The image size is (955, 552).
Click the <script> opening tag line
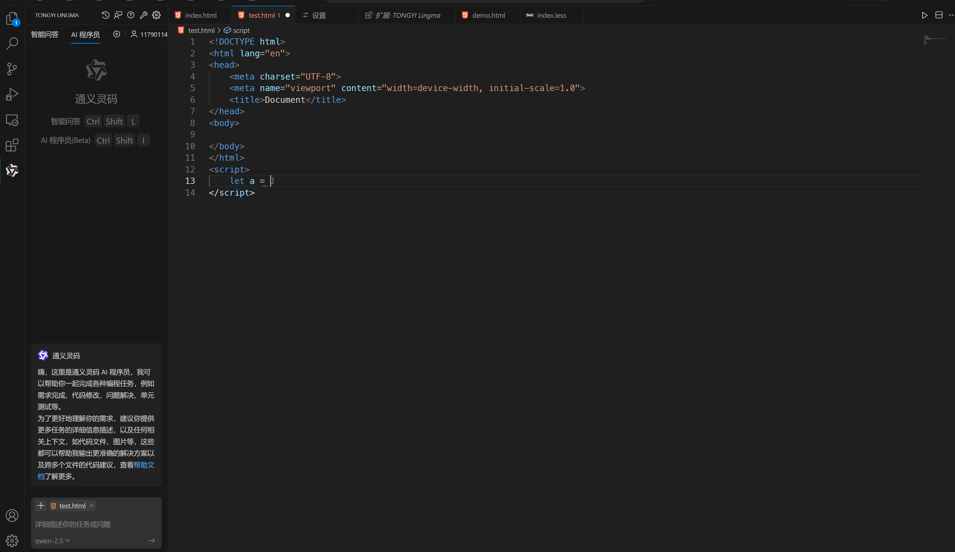click(229, 169)
